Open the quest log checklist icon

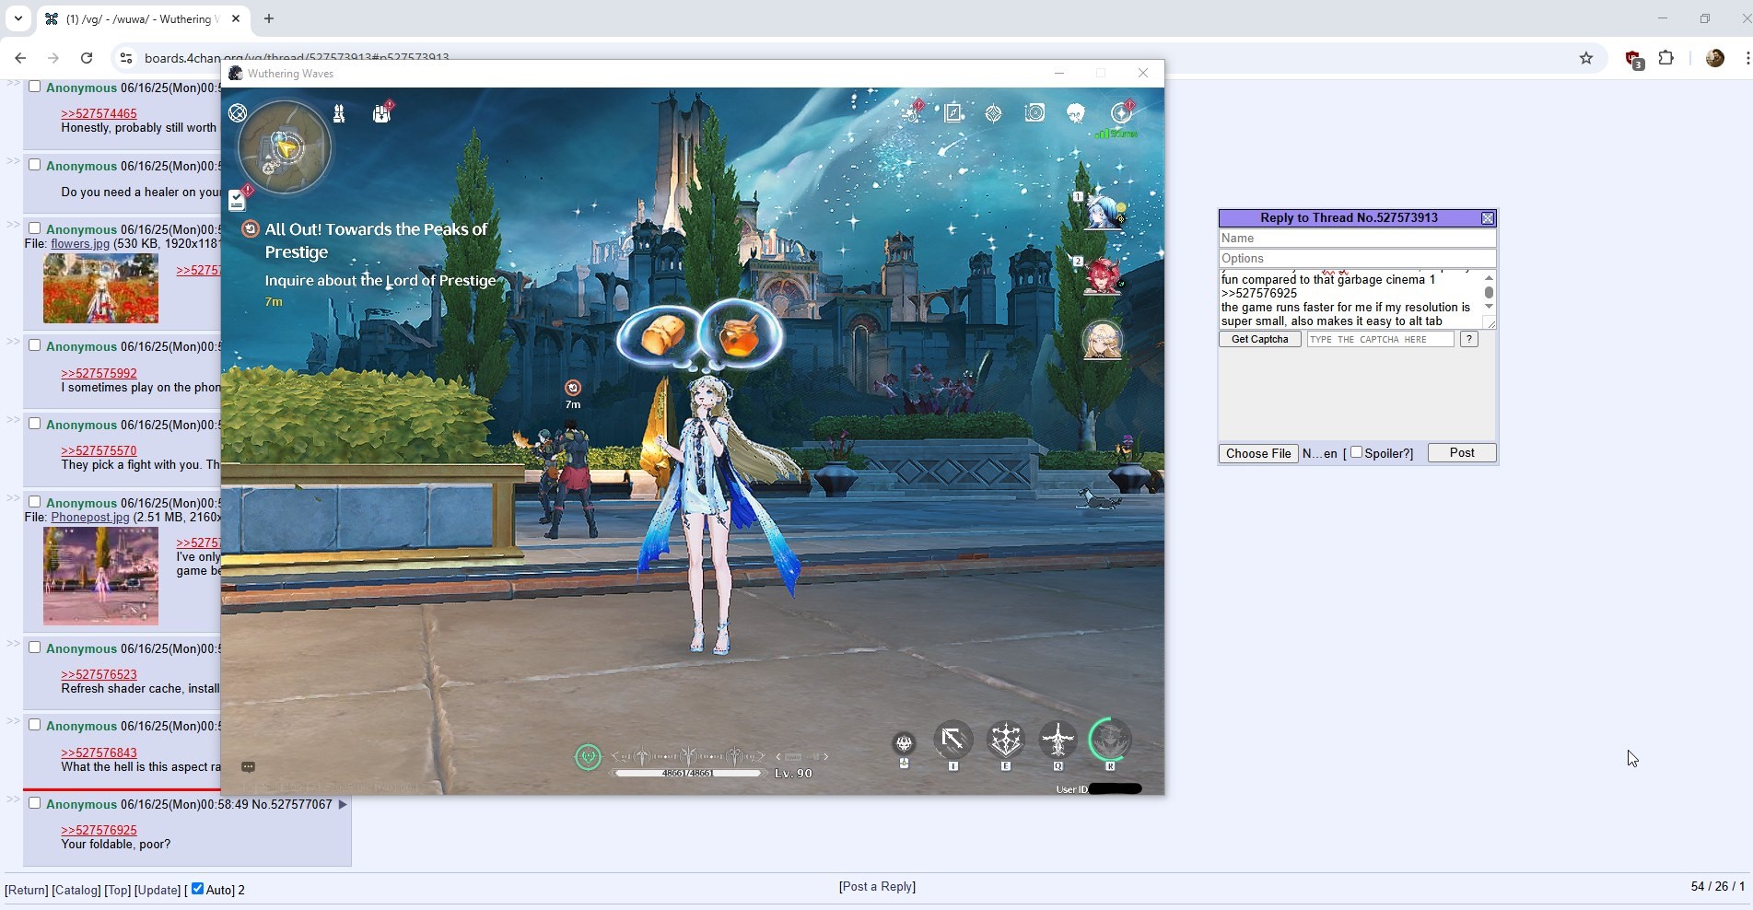238,199
